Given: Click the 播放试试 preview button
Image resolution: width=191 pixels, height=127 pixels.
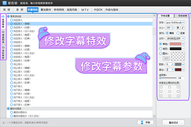Looking at the screenshot, I should (x=173, y=122).
